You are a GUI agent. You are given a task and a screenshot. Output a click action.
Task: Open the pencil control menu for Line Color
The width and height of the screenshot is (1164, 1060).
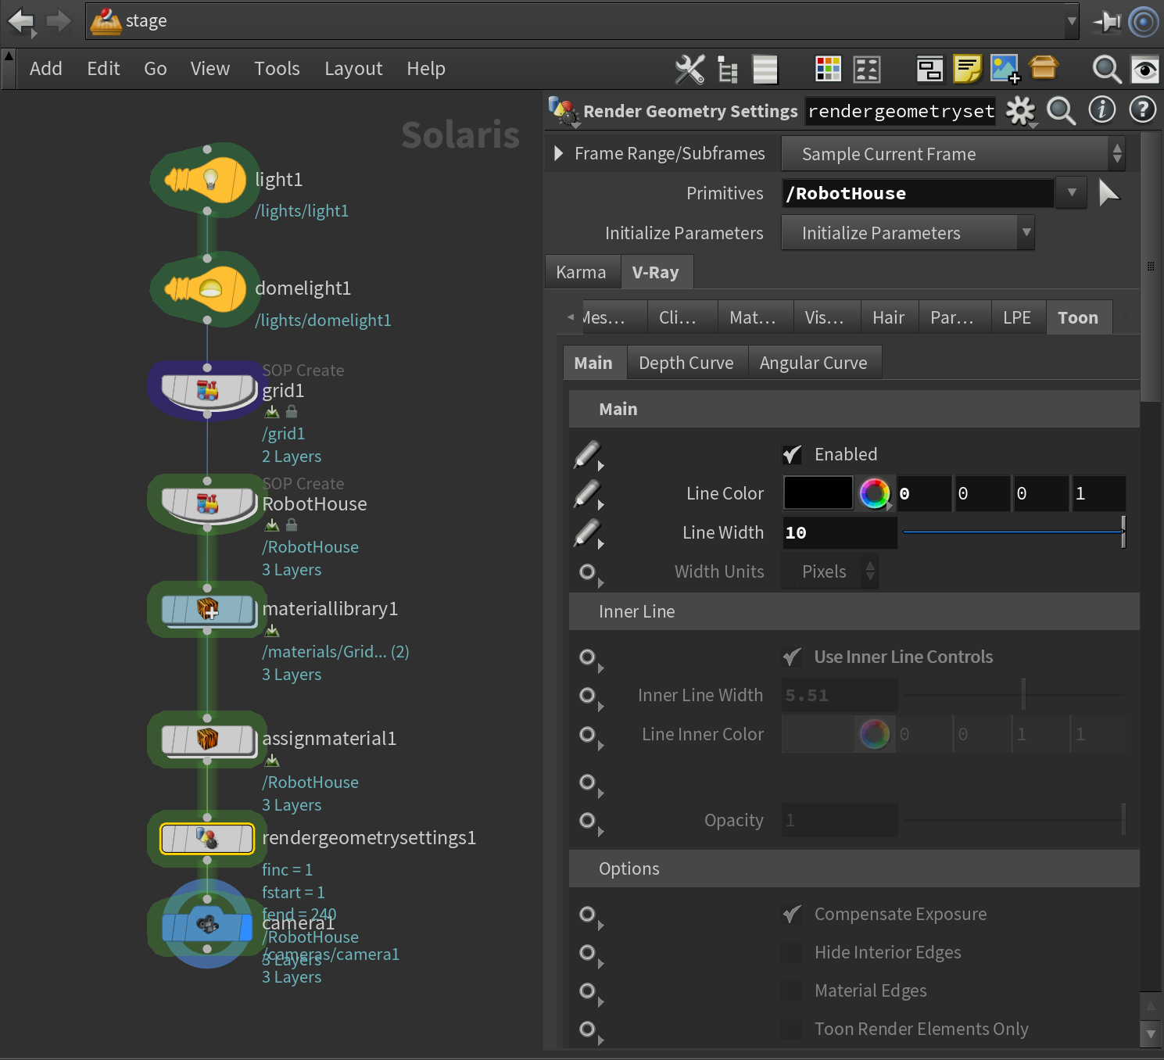click(x=589, y=495)
